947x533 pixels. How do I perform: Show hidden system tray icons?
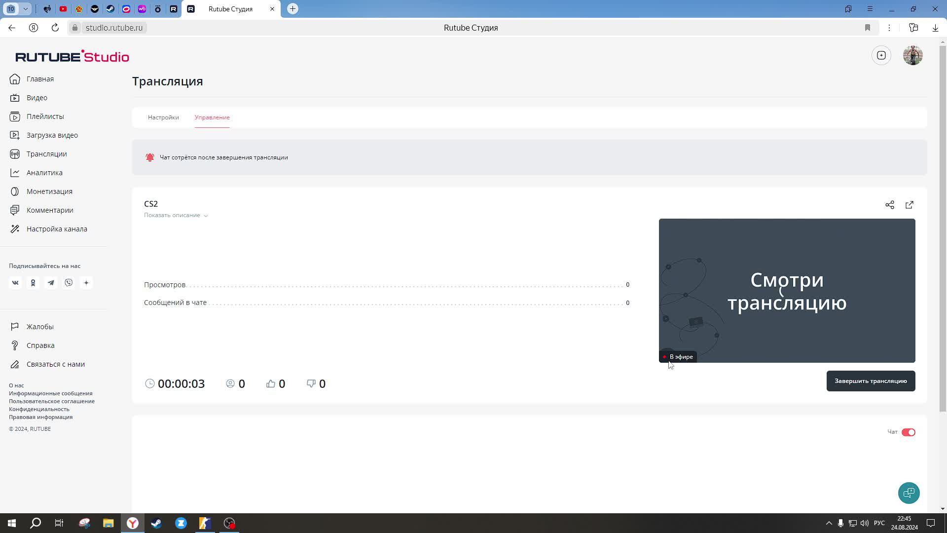(829, 523)
